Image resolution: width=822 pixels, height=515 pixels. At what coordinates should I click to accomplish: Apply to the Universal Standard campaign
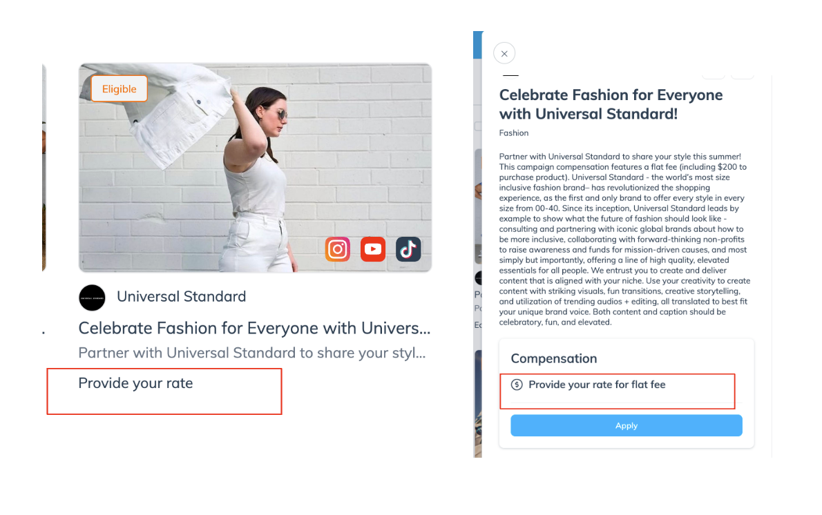point(627,425)
